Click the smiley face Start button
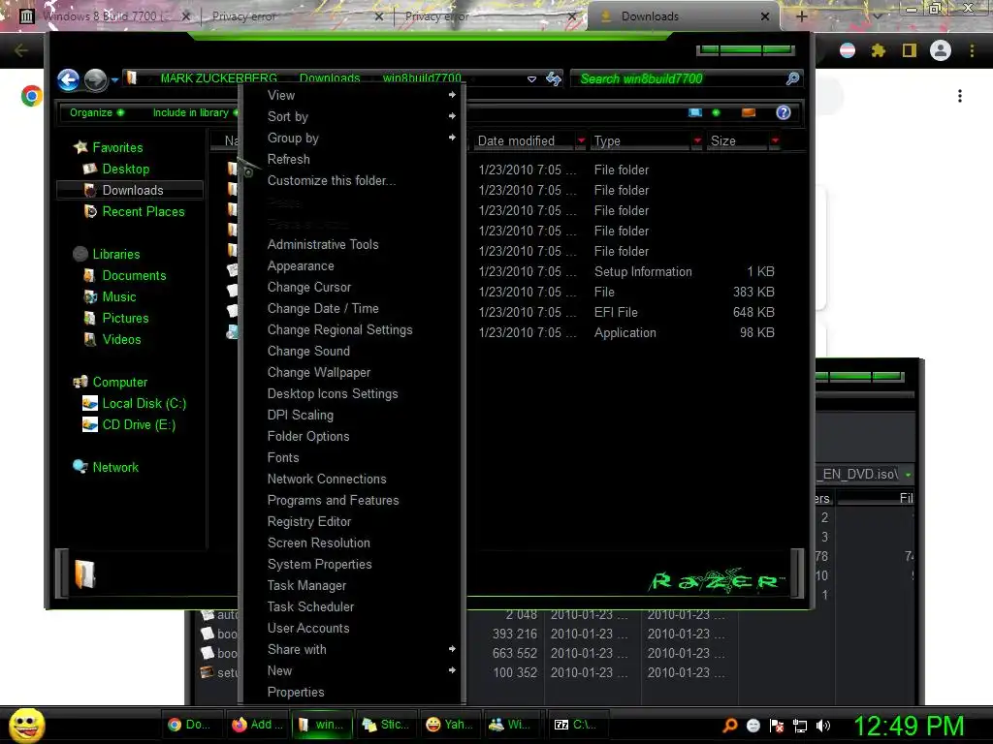This screenshot has width=993, height=744. 26,725
